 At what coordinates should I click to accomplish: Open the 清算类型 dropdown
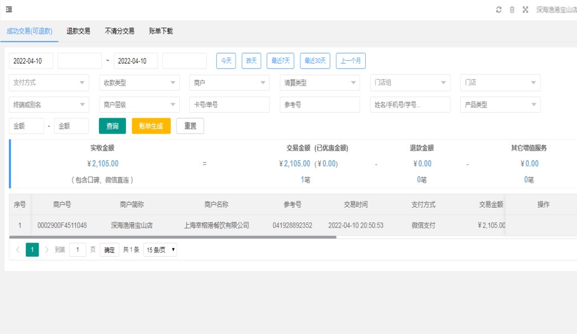(x=319, y=83)
